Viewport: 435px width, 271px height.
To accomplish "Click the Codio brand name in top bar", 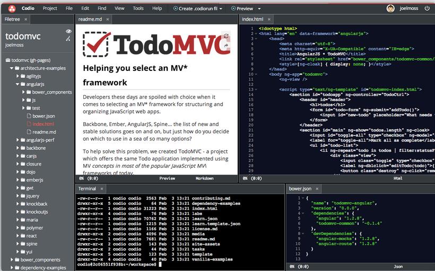I will [x=28, y=8].
